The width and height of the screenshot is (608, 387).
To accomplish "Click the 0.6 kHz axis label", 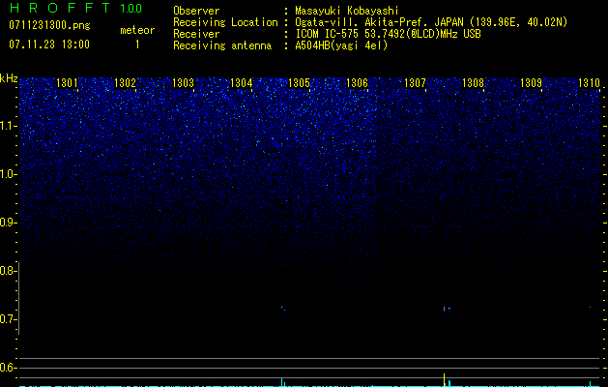I will pyautogui.click(x=8, y=368).
